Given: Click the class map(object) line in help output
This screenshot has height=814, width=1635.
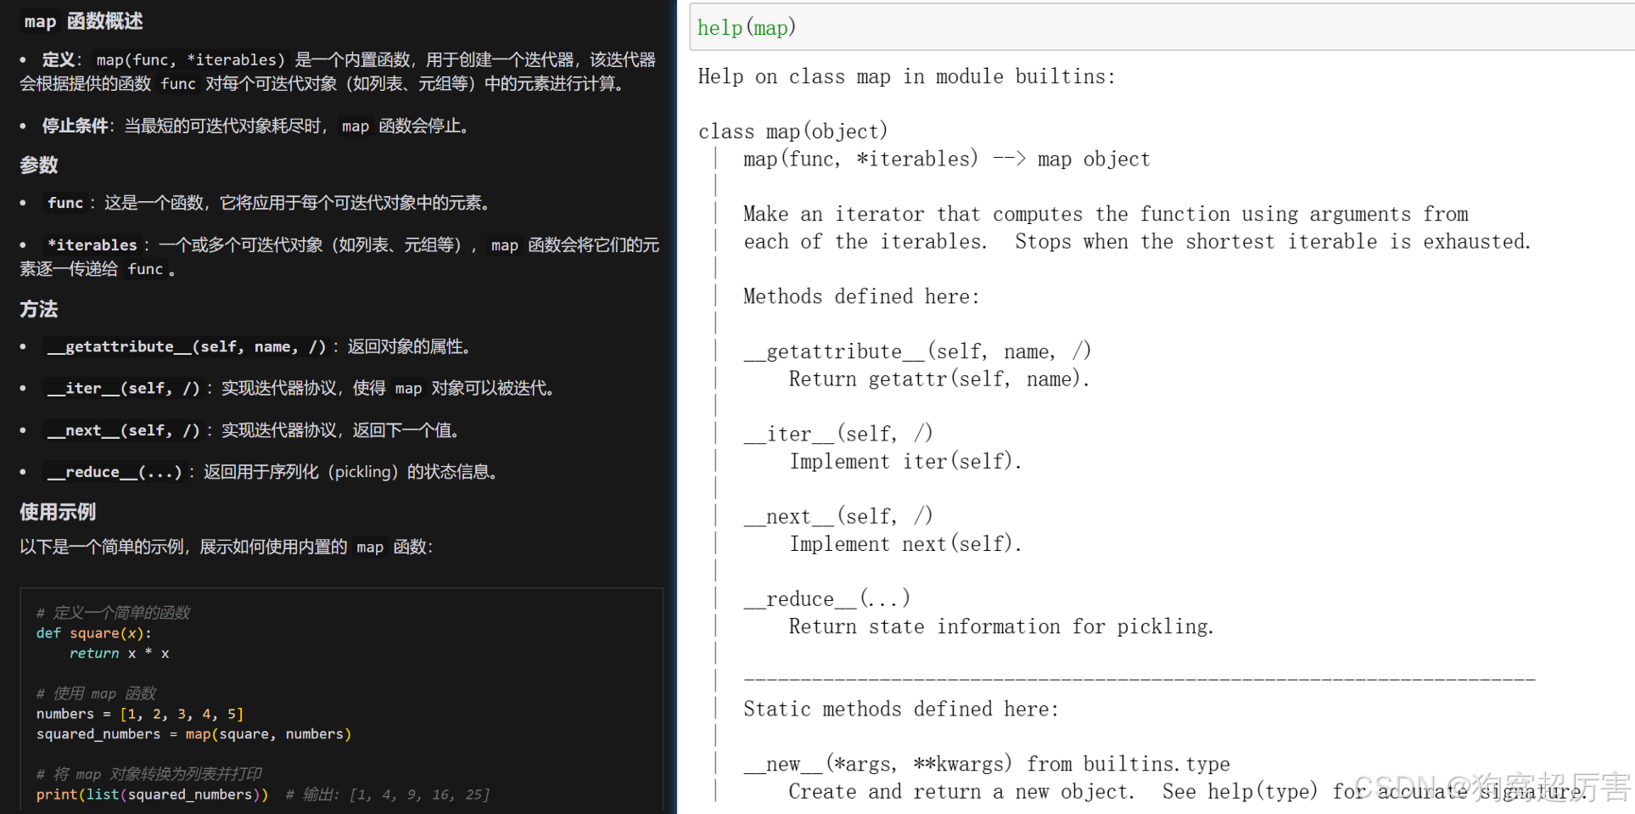Looking at the screenshot, I should 792,131.
